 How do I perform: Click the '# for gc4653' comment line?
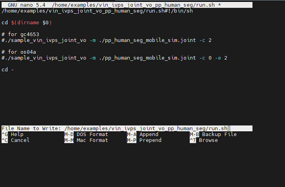point(20,34)
